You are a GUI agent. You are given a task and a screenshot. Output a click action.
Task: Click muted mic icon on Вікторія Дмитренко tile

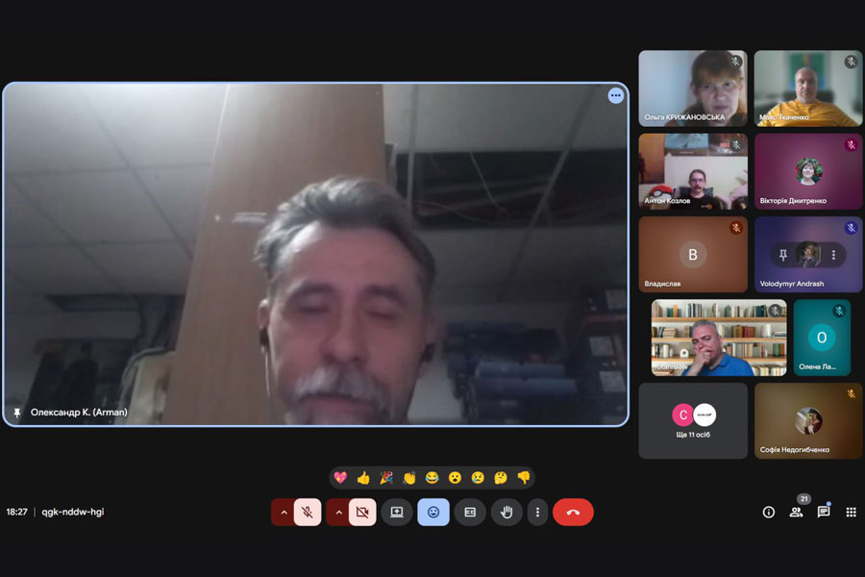(852, 144)
